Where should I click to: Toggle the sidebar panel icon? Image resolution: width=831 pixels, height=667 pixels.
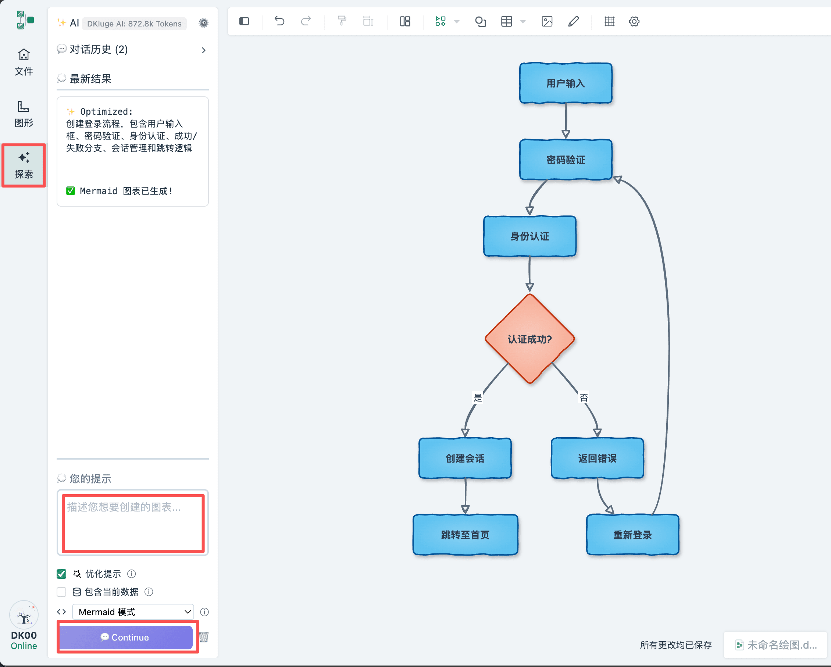(244, 21)
